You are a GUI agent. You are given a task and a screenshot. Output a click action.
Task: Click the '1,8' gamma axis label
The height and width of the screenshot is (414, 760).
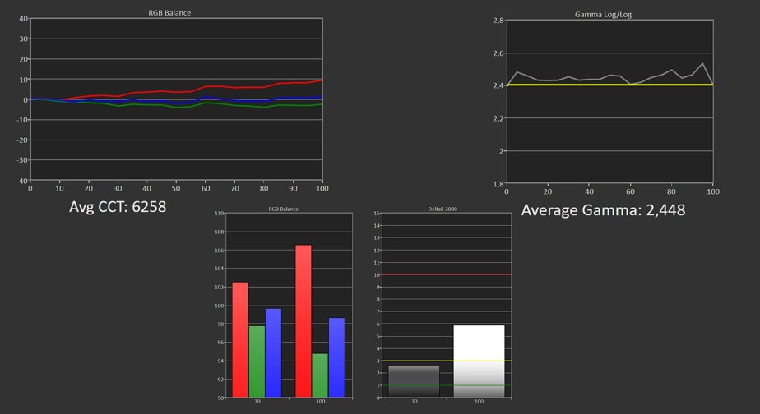click(498, 184)
